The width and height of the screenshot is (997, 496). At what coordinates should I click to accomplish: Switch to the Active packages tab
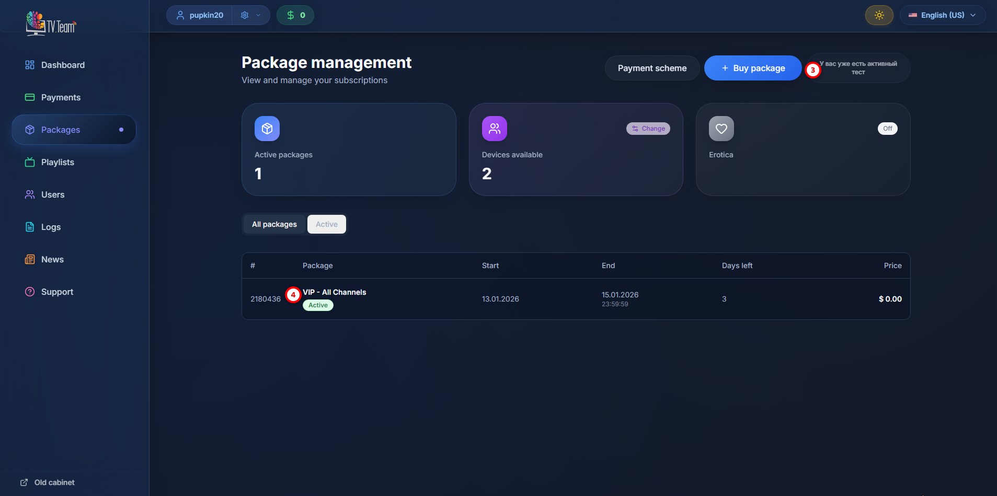pos(326,224)
